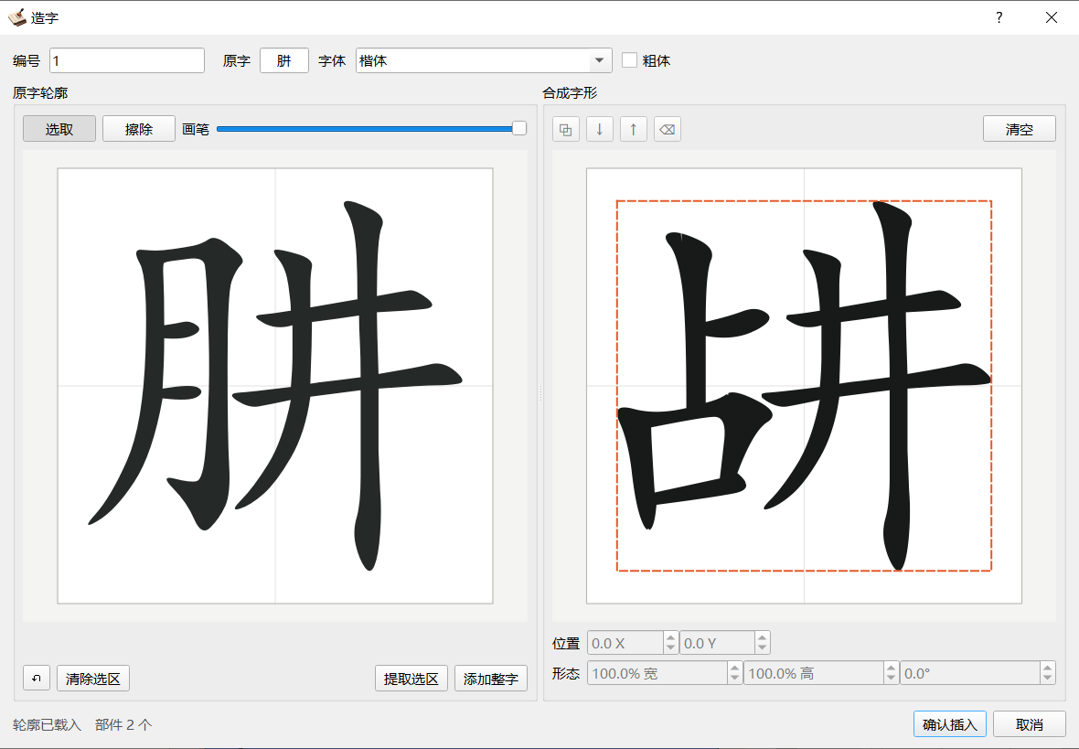Click the duplicate component icon in 合成字形 toolbar
This screenshot has height=749, width=1079.
point(566,129)
